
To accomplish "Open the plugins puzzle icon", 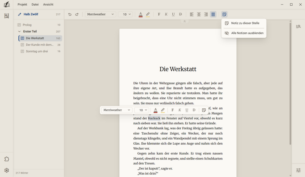I will [x=6, y=159].
